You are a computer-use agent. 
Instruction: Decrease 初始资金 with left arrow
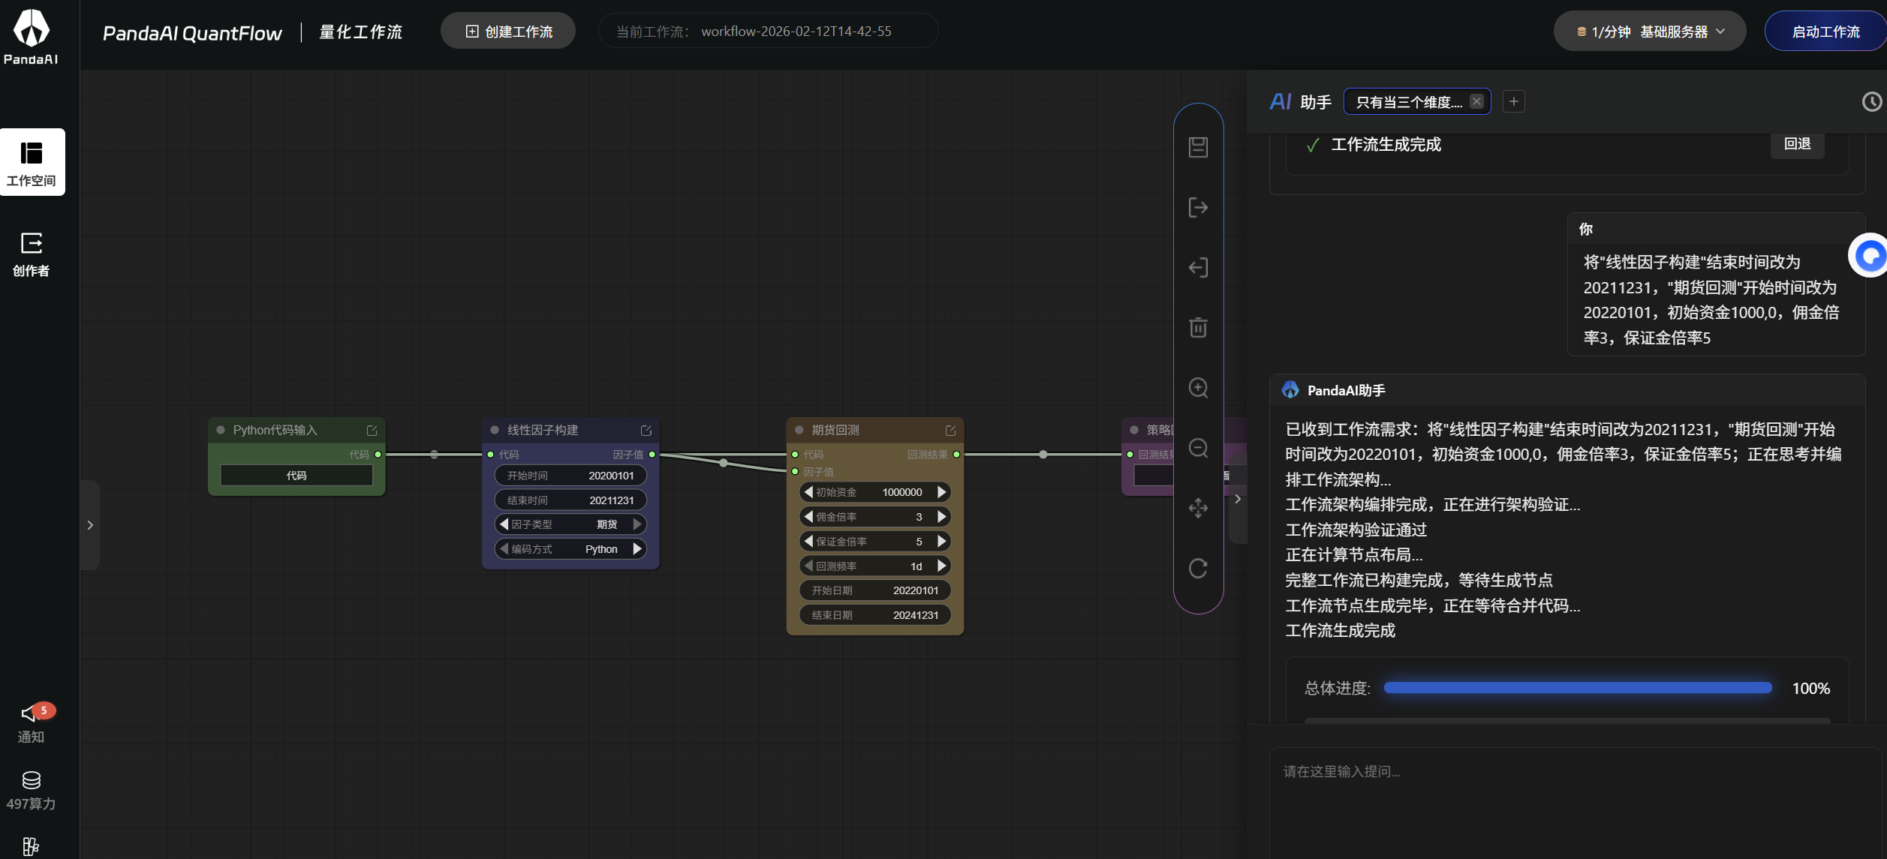809,492
